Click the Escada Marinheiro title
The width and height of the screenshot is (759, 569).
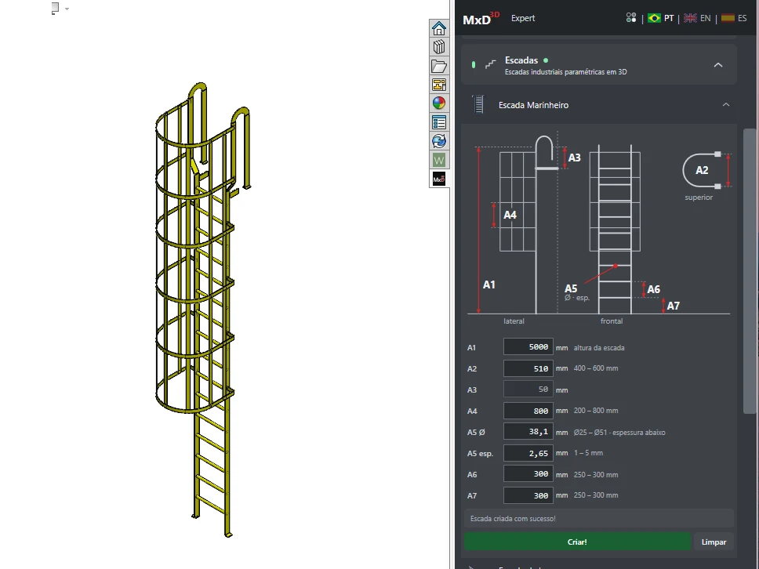click(x=533, y=105)
